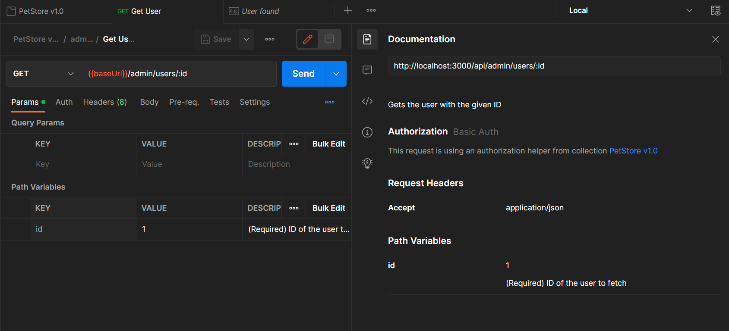
Task: Click the lightbulb related collections icon
Action: 367,163
